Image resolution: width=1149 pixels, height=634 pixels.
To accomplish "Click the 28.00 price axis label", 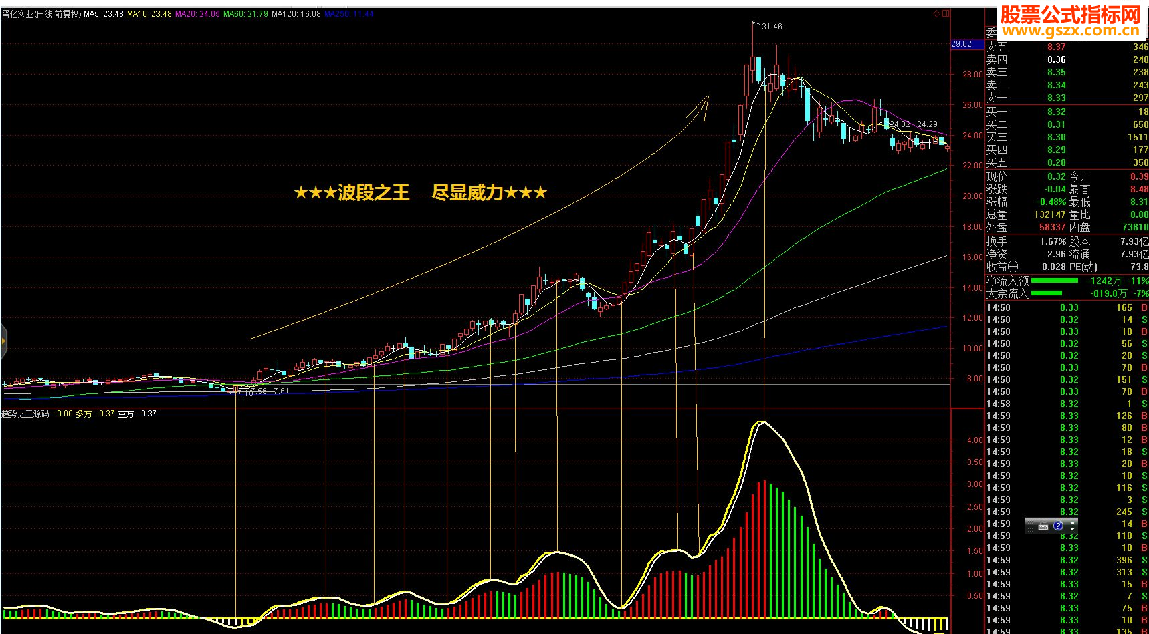I will click(x=972, y=75).
